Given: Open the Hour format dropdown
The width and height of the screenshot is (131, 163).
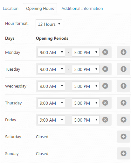Looking at the screenshot, I should [49, 24].
